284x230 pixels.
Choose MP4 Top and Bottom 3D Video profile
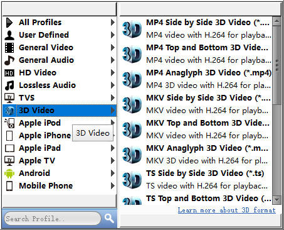pyautogui.click(x=196, y=54)
